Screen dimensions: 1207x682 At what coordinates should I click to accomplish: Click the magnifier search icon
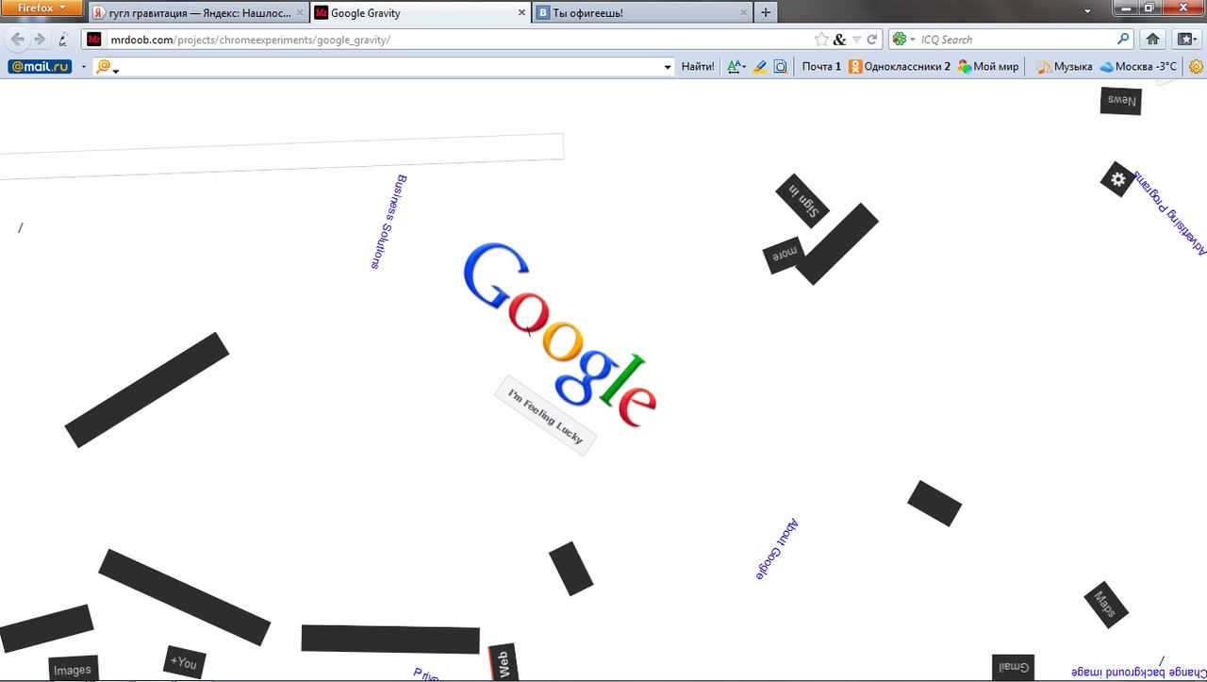pos(1123,40)
